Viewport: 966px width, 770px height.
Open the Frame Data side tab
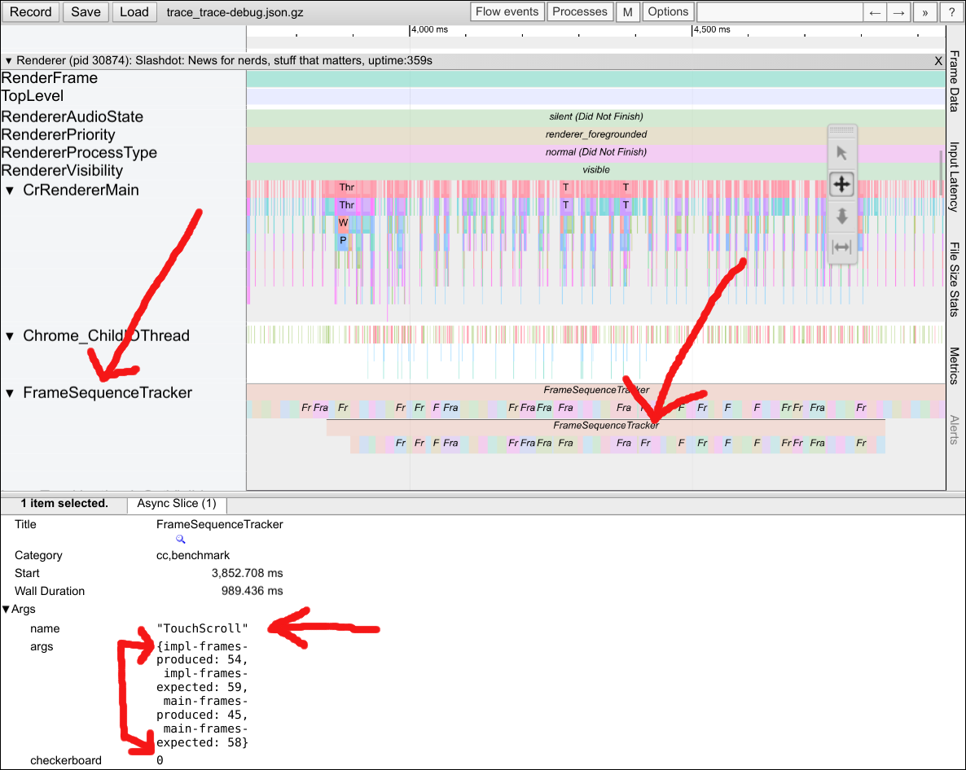pyautogui.click(x=955, y=81)
